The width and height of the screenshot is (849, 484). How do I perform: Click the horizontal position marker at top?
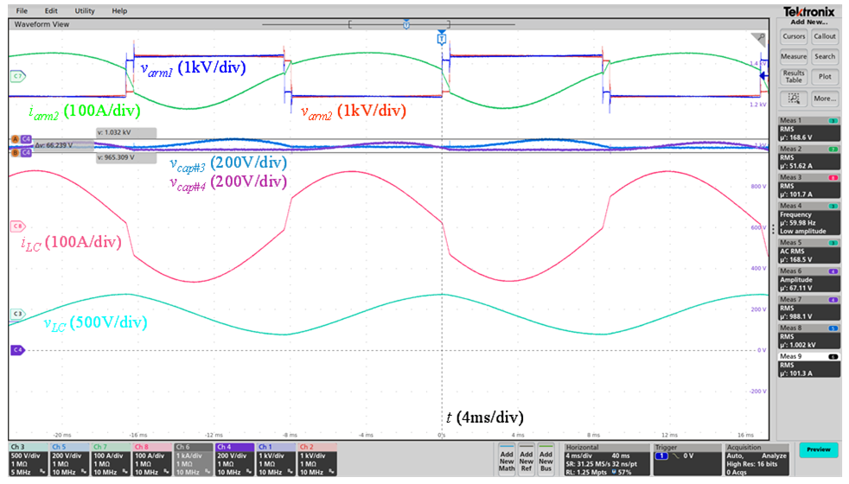tap(405, 25)
